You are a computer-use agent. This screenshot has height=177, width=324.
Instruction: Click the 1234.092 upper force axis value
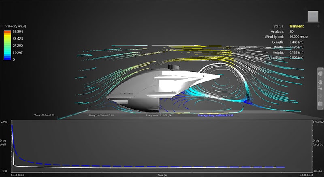point(318,122)
